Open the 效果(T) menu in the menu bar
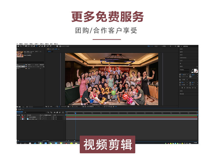Viewport: 215px width, 156px height. coord(36,44)
